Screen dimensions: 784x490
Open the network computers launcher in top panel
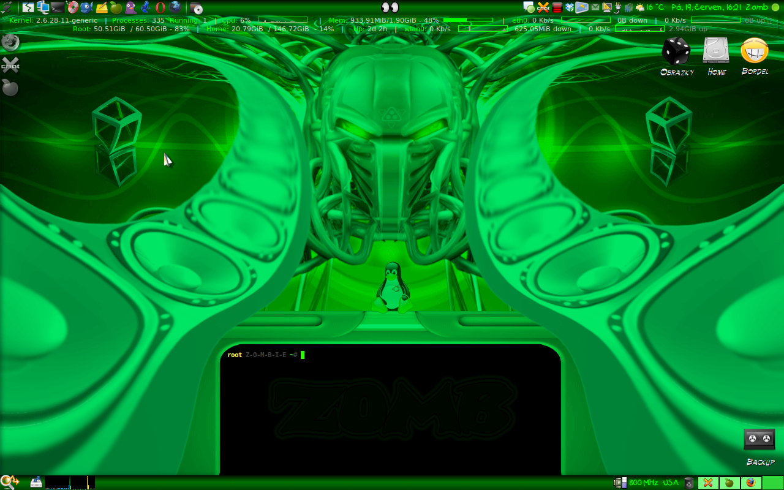(x=43, y=7)
